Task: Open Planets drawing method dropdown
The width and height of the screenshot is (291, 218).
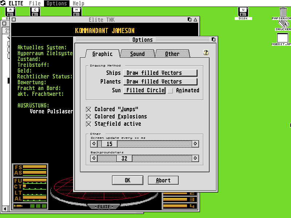Action: point(160,82)
